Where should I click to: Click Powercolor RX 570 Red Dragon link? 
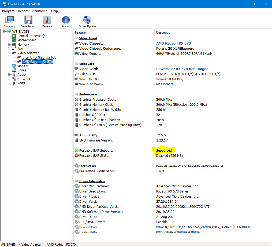[182, 69]
